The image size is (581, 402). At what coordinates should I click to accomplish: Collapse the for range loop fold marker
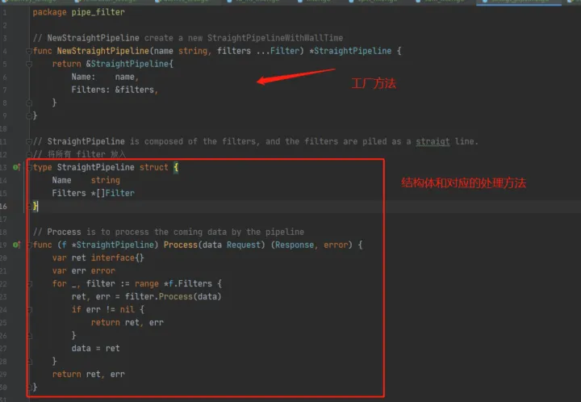coord(30,284)
